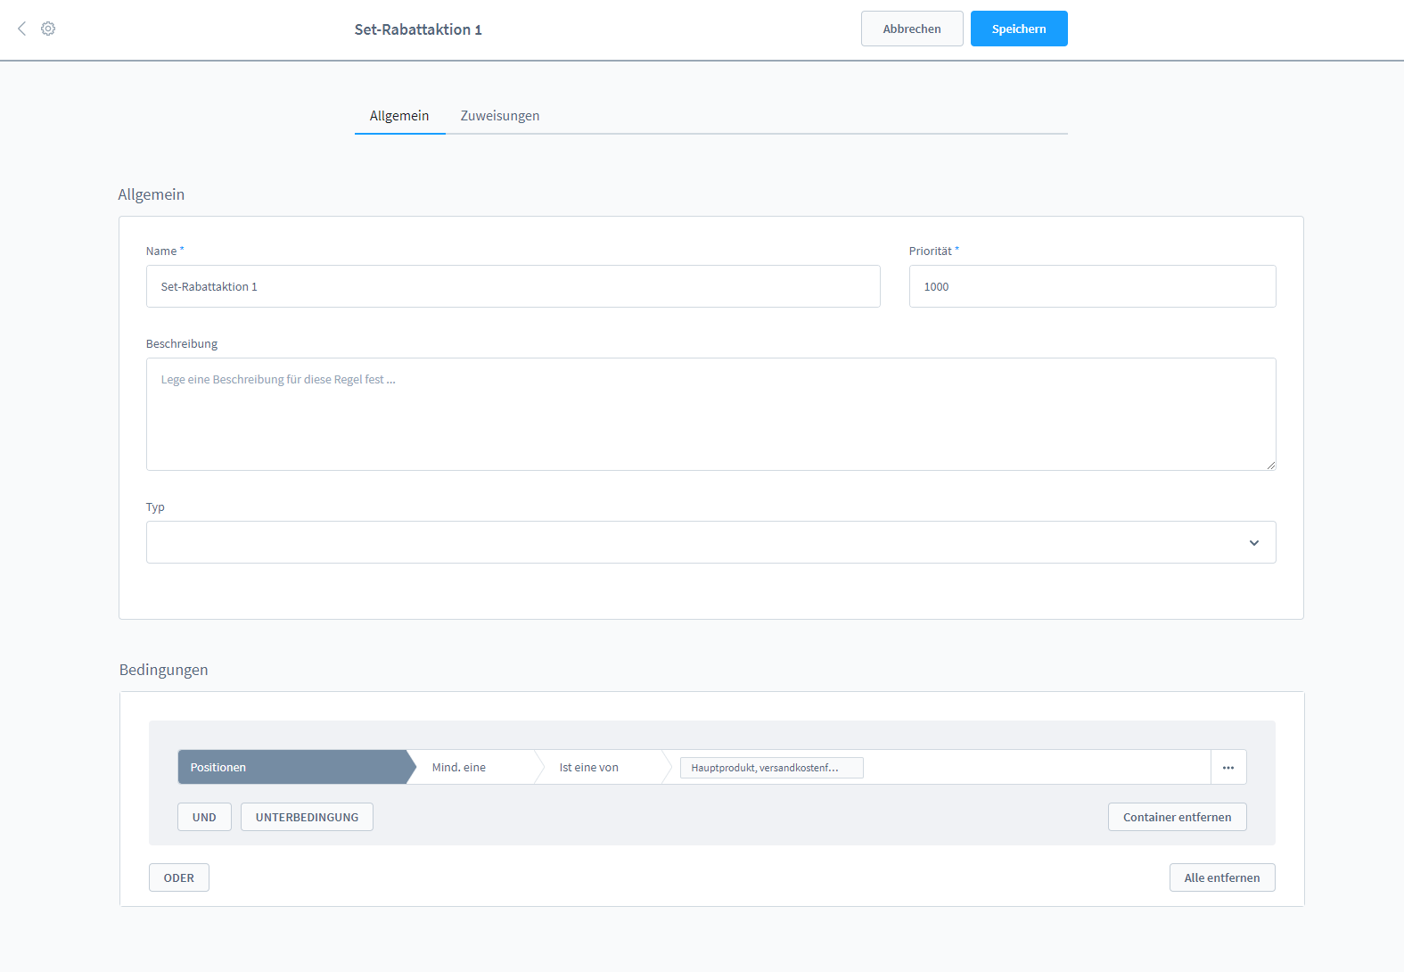Focus the Name input field
The width and height of the screenshot is (1404, 972).
tap(513, 286)
